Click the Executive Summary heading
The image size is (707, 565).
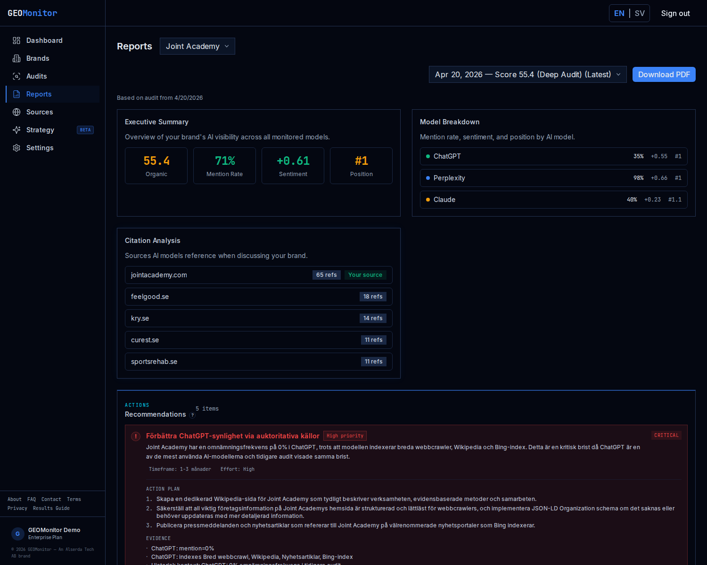[x=156, y=122]
